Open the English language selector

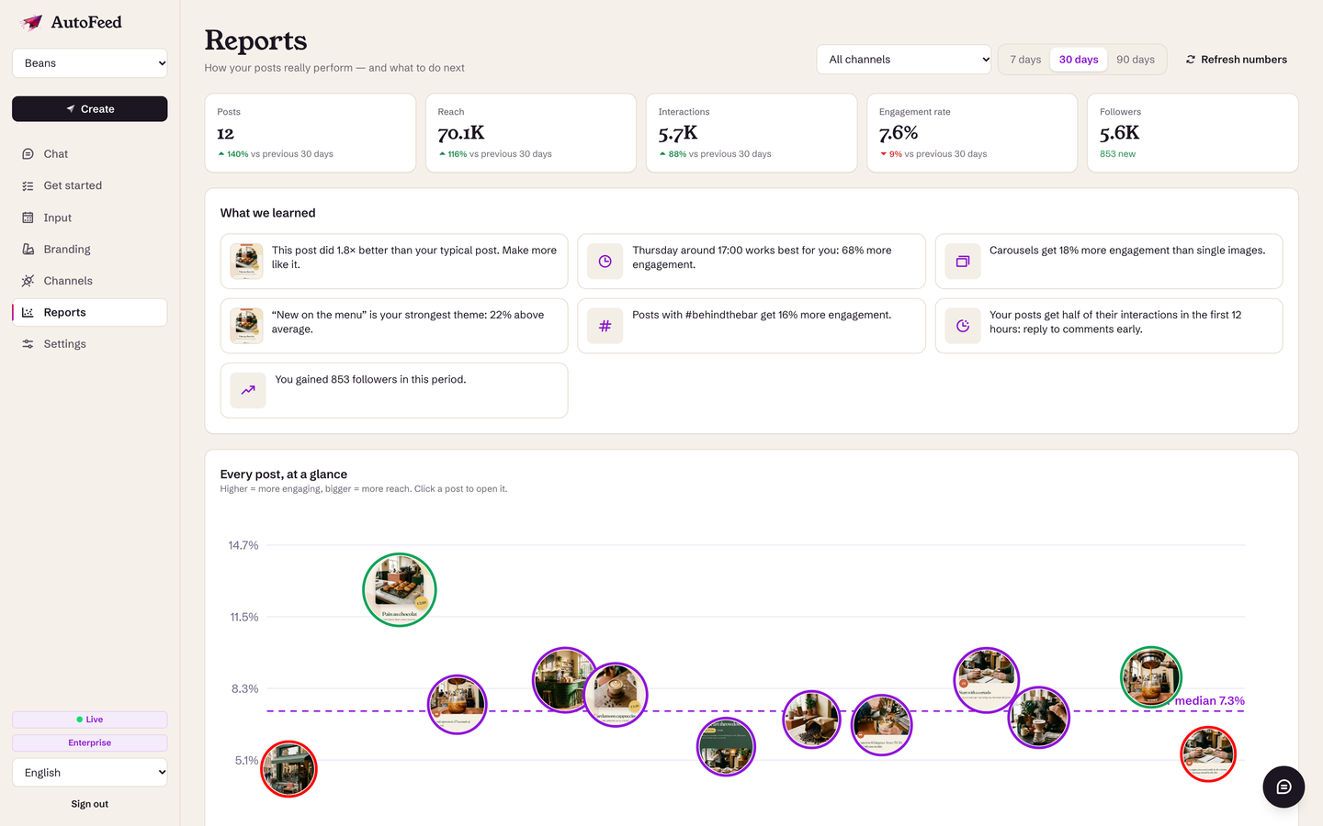[90, 773]
